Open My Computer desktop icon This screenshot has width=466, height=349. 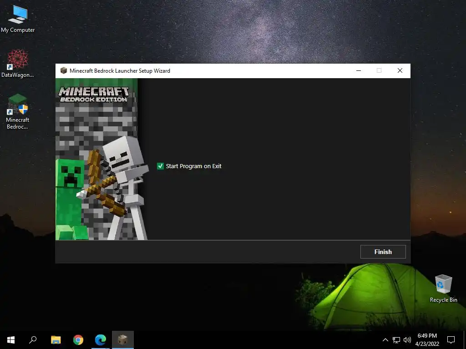click(18, 18)
